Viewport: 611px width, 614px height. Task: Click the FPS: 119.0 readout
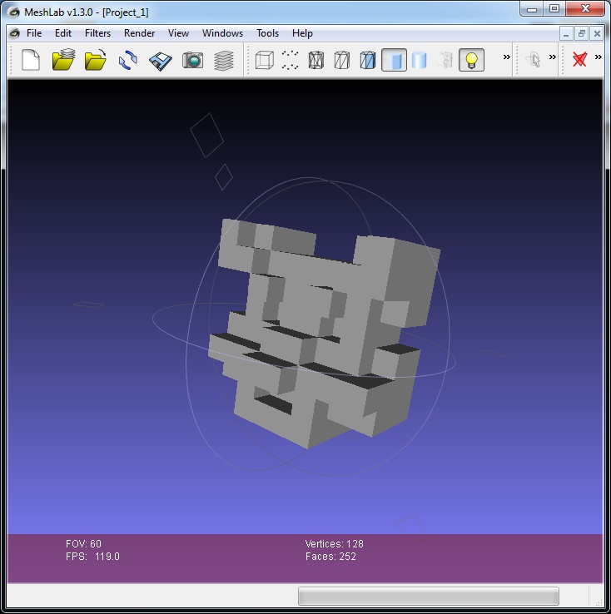tap(92, 557)
